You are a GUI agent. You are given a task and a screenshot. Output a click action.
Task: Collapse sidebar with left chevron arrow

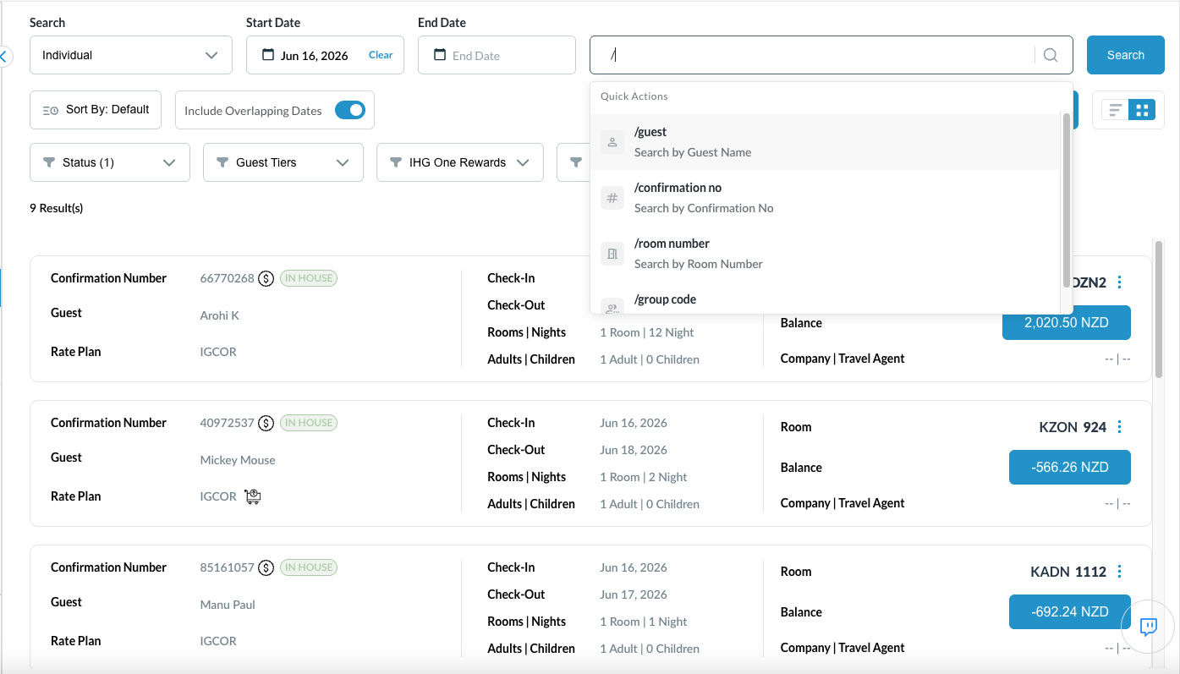coord(3,57)
